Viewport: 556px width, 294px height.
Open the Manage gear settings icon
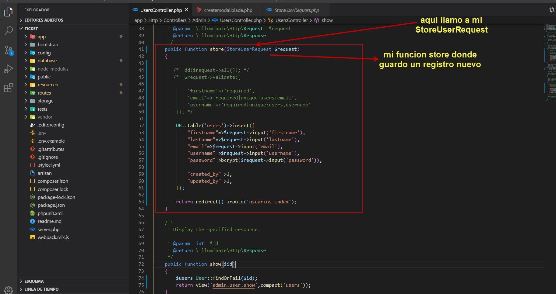click(x=9, y=290)
